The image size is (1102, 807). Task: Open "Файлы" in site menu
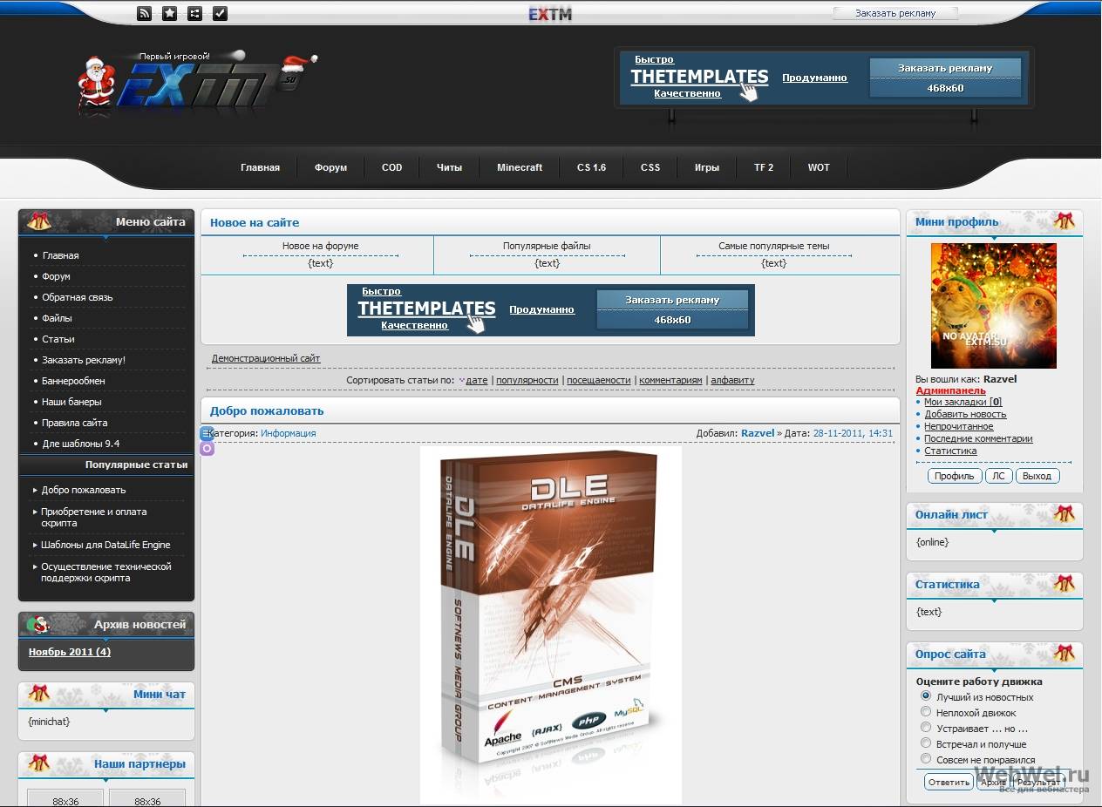[58, 318]
